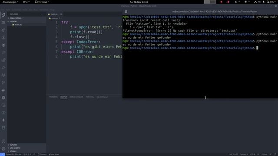Viewport: 278px width, 156px height.
Task: Switch to the PROBLEMS panel tab
Action: coord(53,97)
